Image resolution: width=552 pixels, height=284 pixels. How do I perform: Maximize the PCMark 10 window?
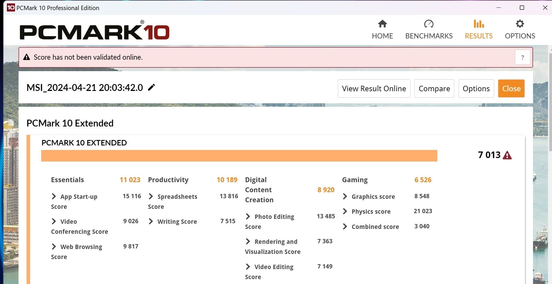[x=522, y=8]
